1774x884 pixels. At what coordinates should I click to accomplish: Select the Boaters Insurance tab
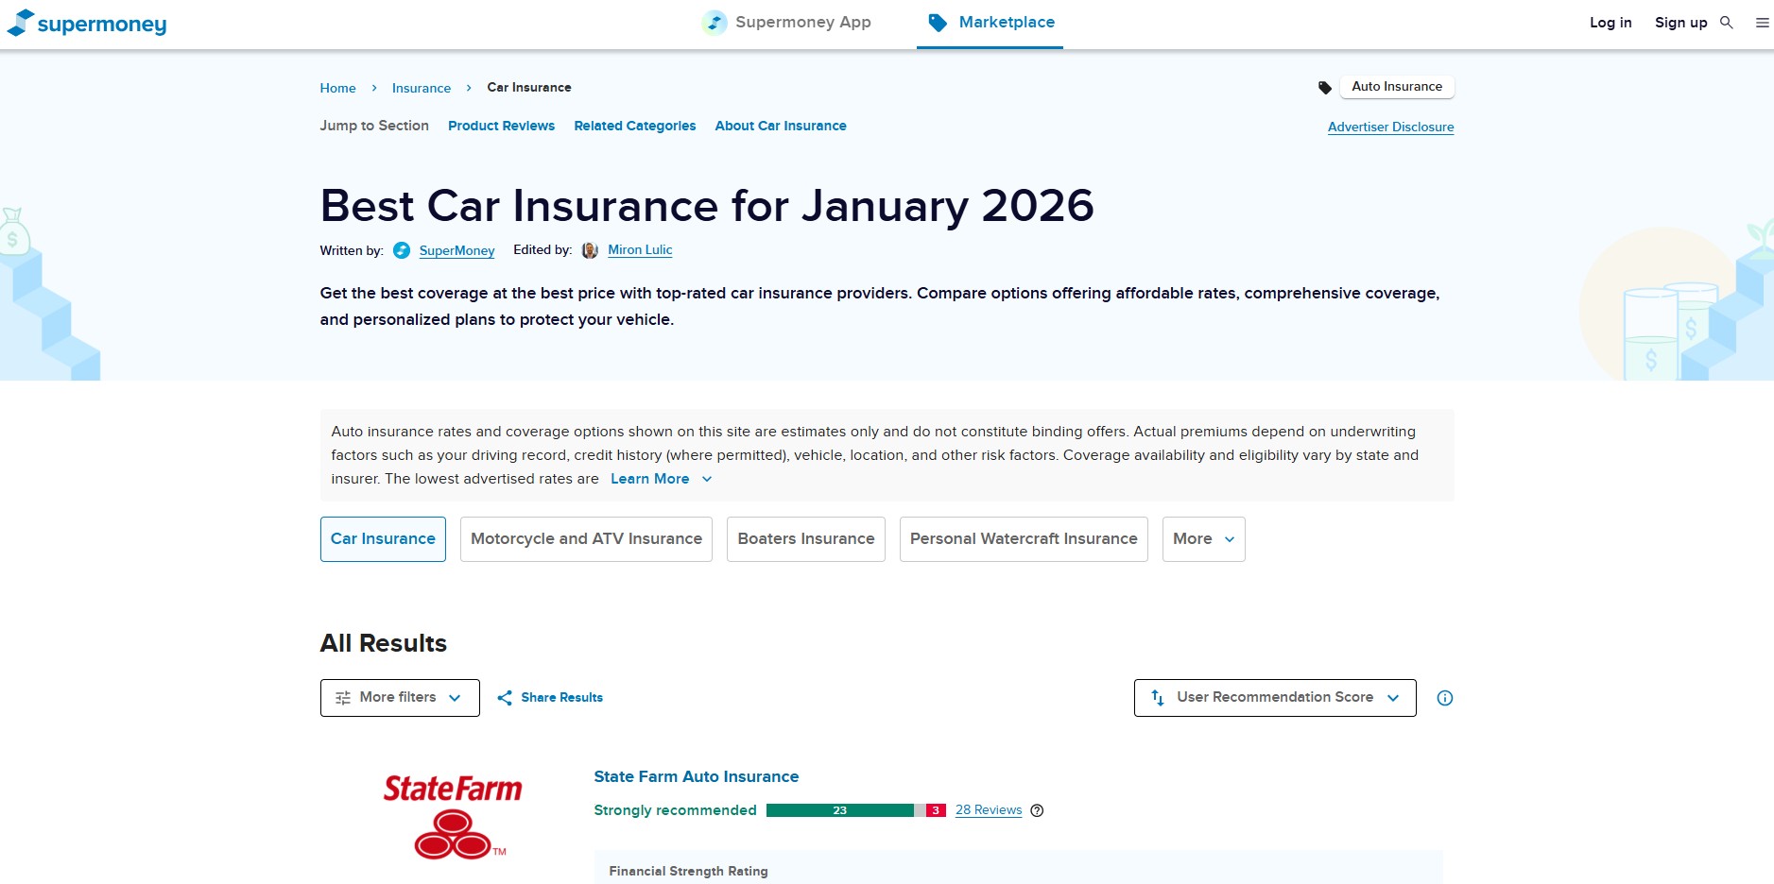click(806, 539)
